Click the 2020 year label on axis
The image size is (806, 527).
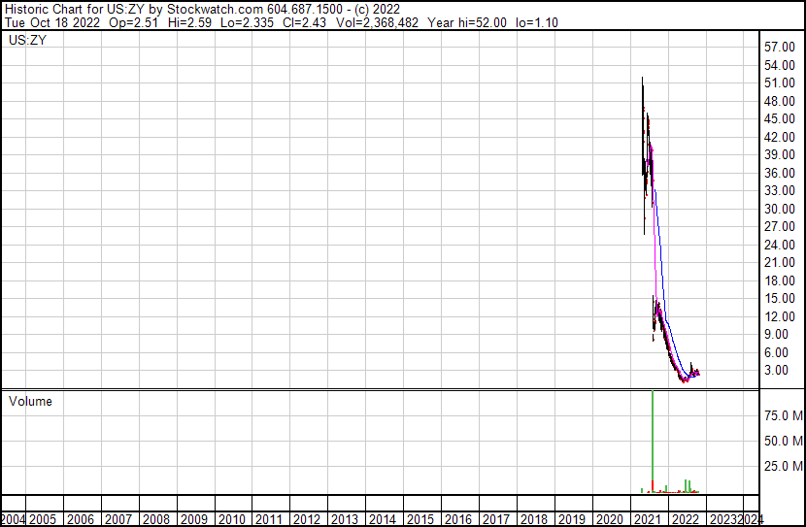click(610, 519)
